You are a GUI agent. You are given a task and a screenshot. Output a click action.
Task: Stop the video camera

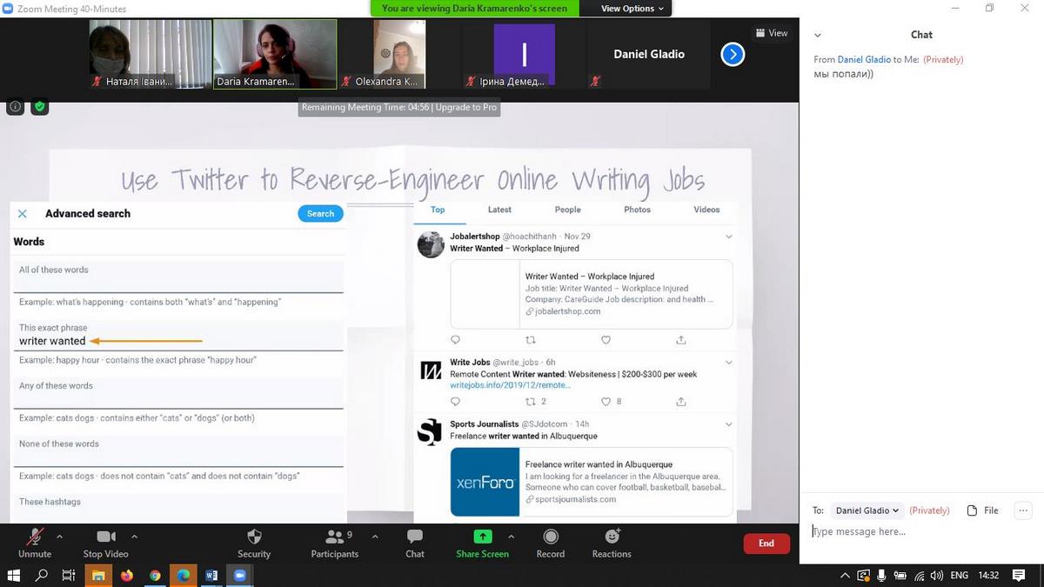point(105,543)
